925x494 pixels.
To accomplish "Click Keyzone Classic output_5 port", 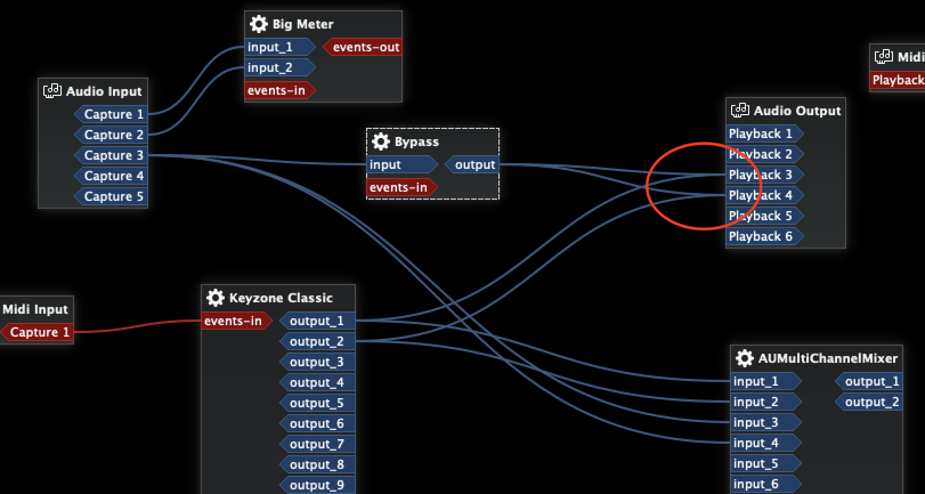I will coord(318,403).
